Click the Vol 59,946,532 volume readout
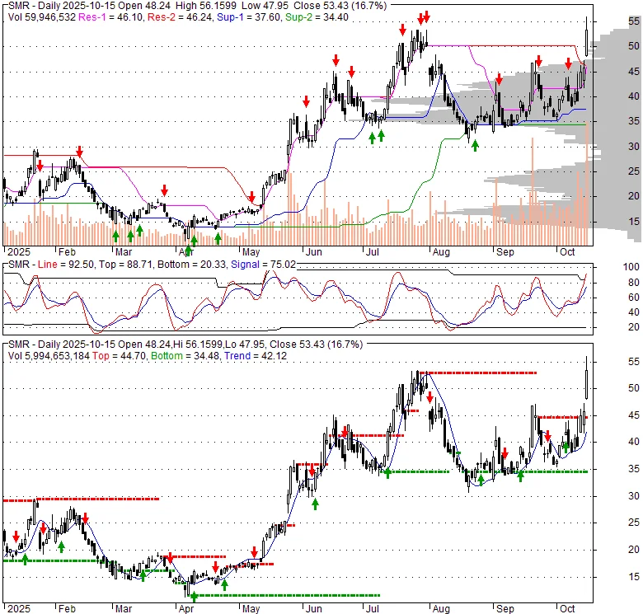643x614 pixels. 37,16
